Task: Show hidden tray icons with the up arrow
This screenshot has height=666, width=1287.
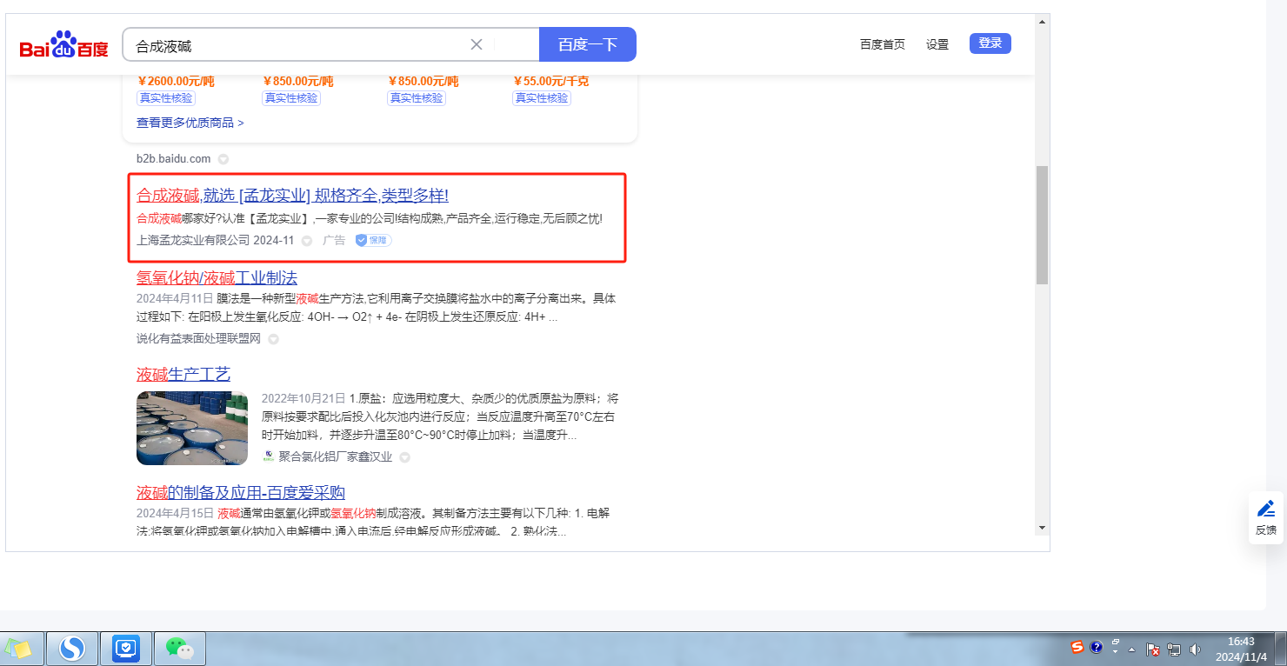Action: tap(1132, 649)
